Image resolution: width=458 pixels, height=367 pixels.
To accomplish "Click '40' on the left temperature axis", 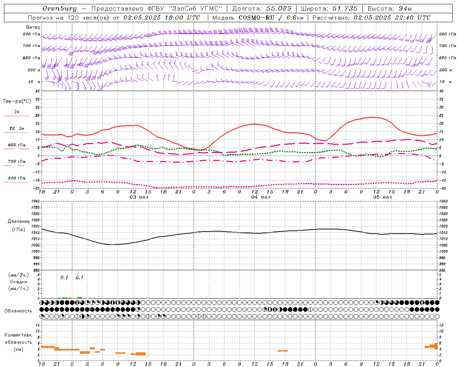I will coord(38,91).
